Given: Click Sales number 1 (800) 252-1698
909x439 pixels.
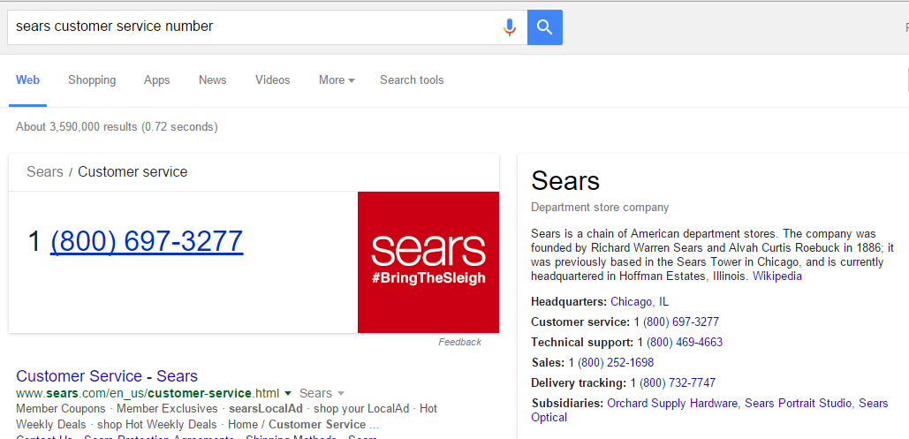Looking at the screenshot, I should tap(611, 362).
